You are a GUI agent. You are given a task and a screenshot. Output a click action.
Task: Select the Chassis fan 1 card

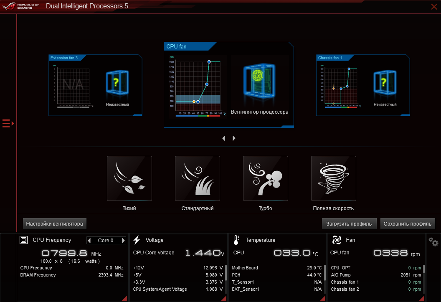(363, 85)
